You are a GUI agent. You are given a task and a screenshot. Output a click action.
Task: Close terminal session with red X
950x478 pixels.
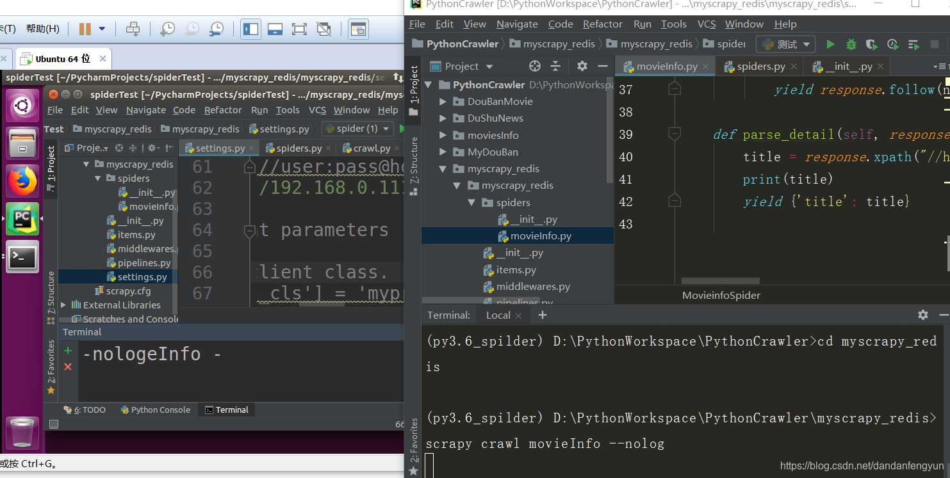coord(68,367)
